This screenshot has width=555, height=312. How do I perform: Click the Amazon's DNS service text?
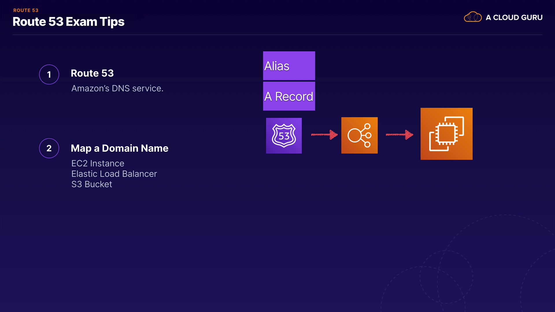pos(117,88)
